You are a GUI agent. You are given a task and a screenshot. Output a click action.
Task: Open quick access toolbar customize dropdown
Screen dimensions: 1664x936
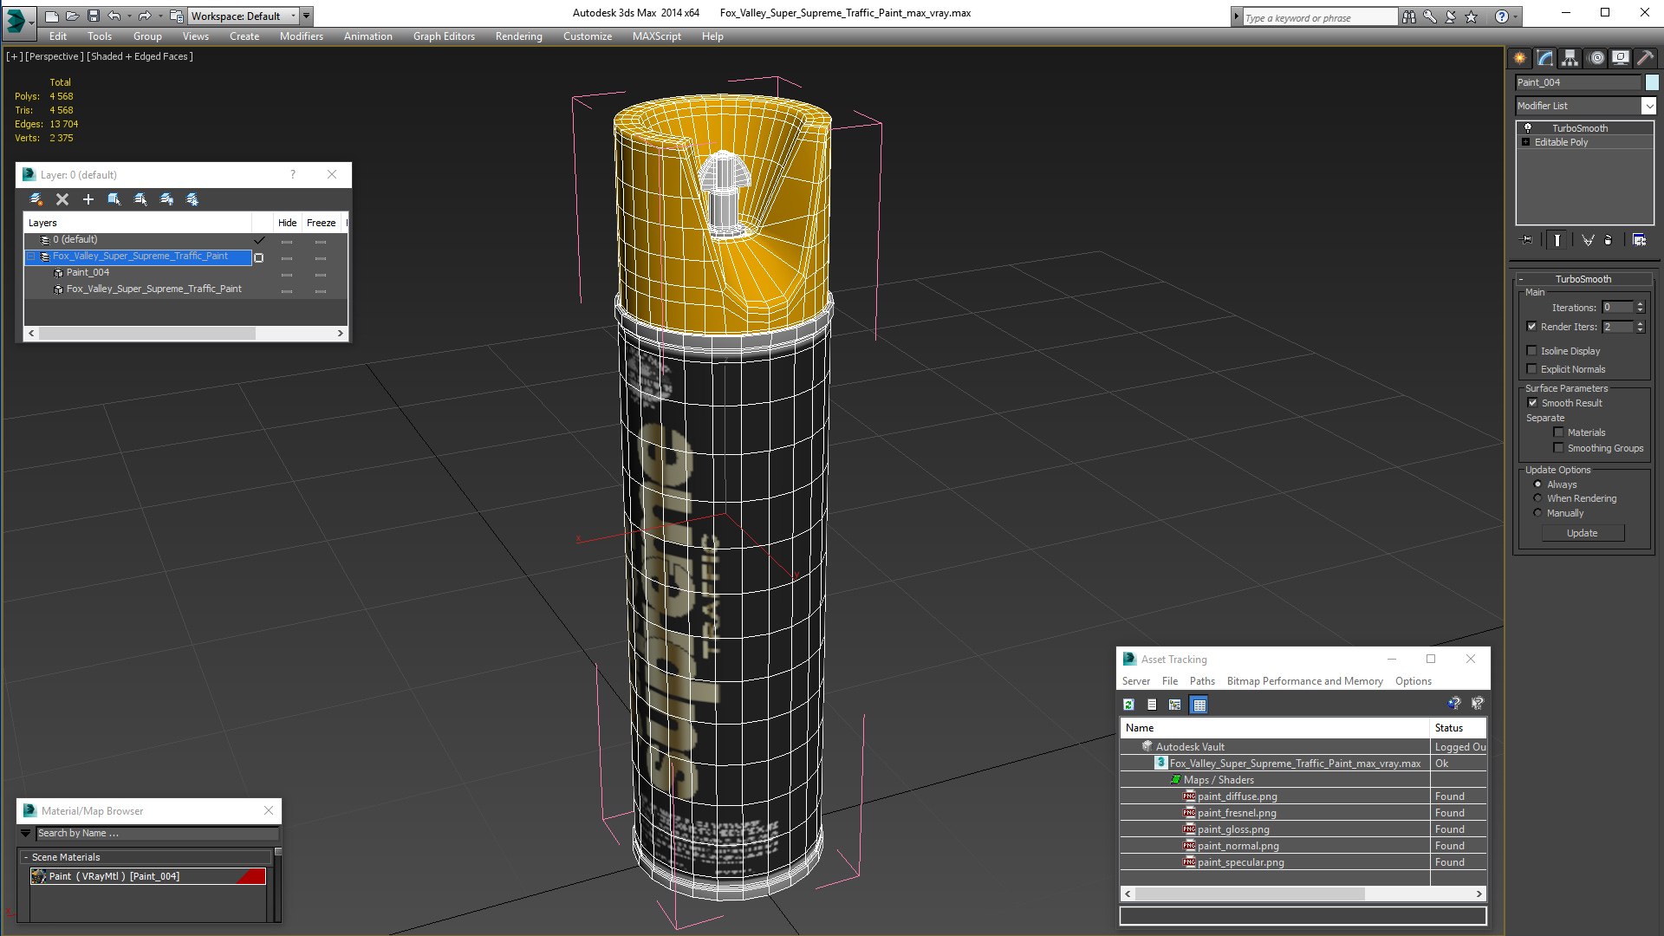coord(306,16)
